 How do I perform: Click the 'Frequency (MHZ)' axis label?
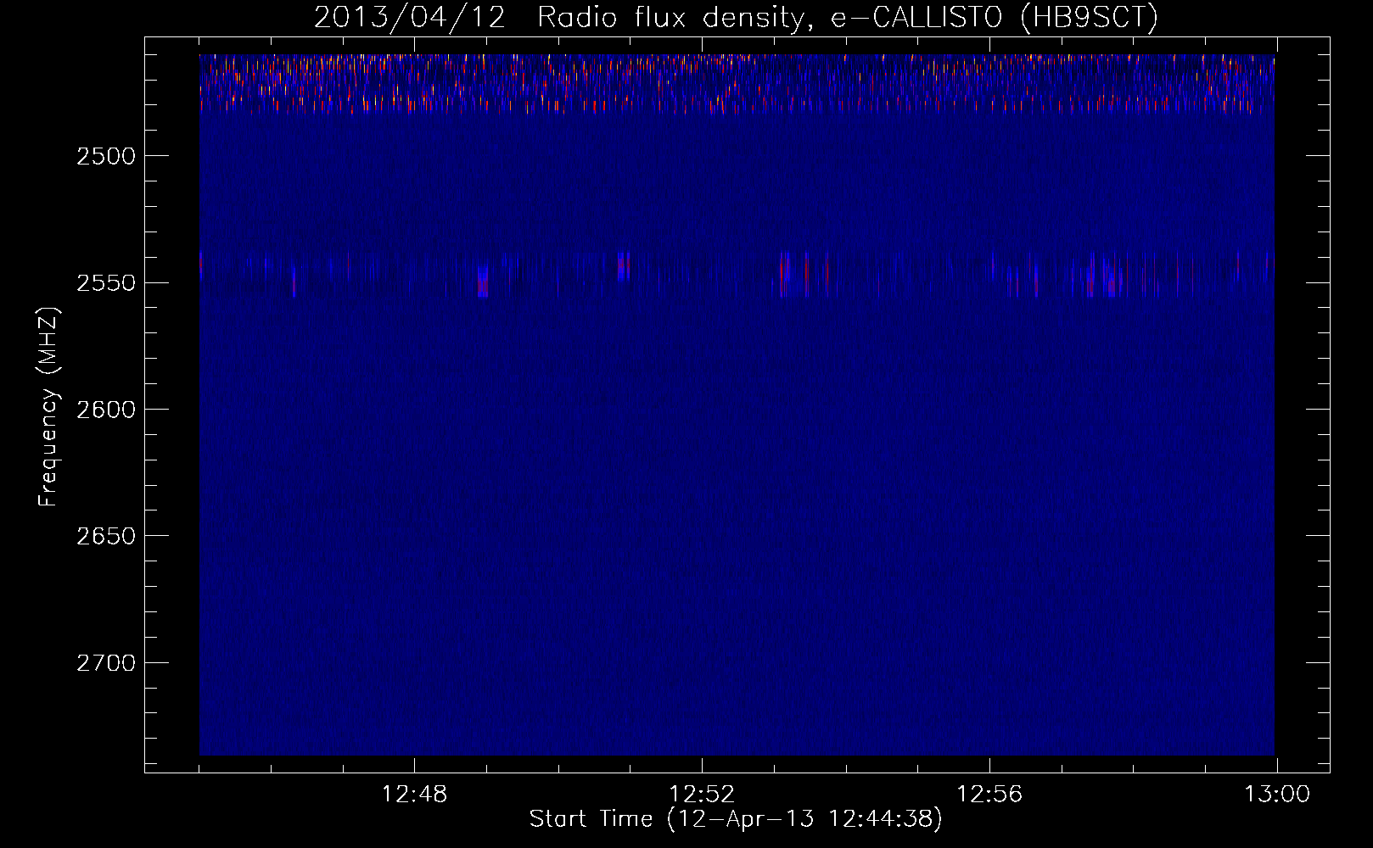[x=48, y=407]
